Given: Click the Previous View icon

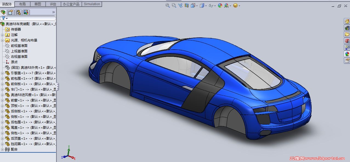Looking at the screenshot, I should pyautogui.click(x=180, y=5).
